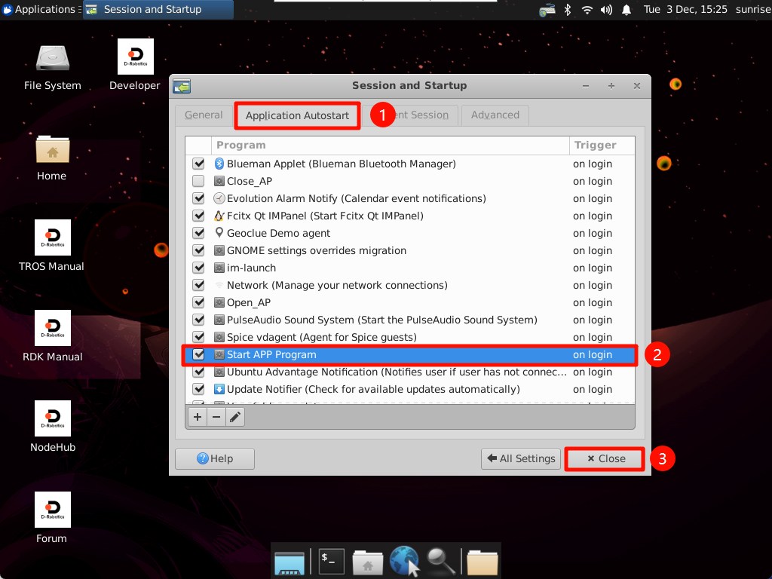The image size is (772, 579).
Task: Click the Close button at dialog bottom
Action: [605, 459]
